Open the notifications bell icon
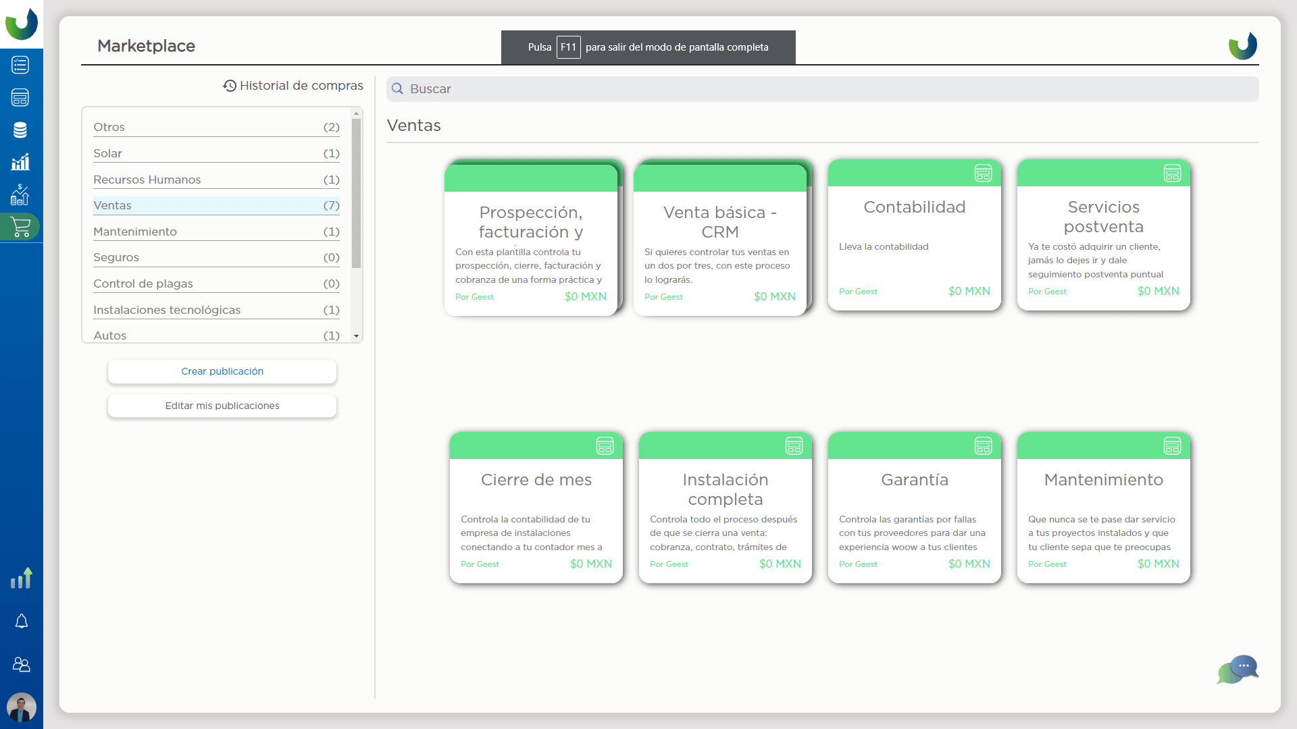The width and height of the screenshot is (1297, 729). 22,621
